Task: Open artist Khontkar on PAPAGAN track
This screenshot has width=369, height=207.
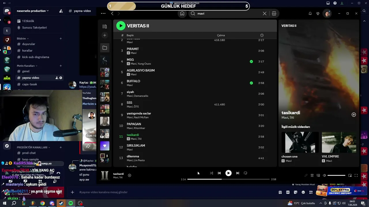Action: 140,128
